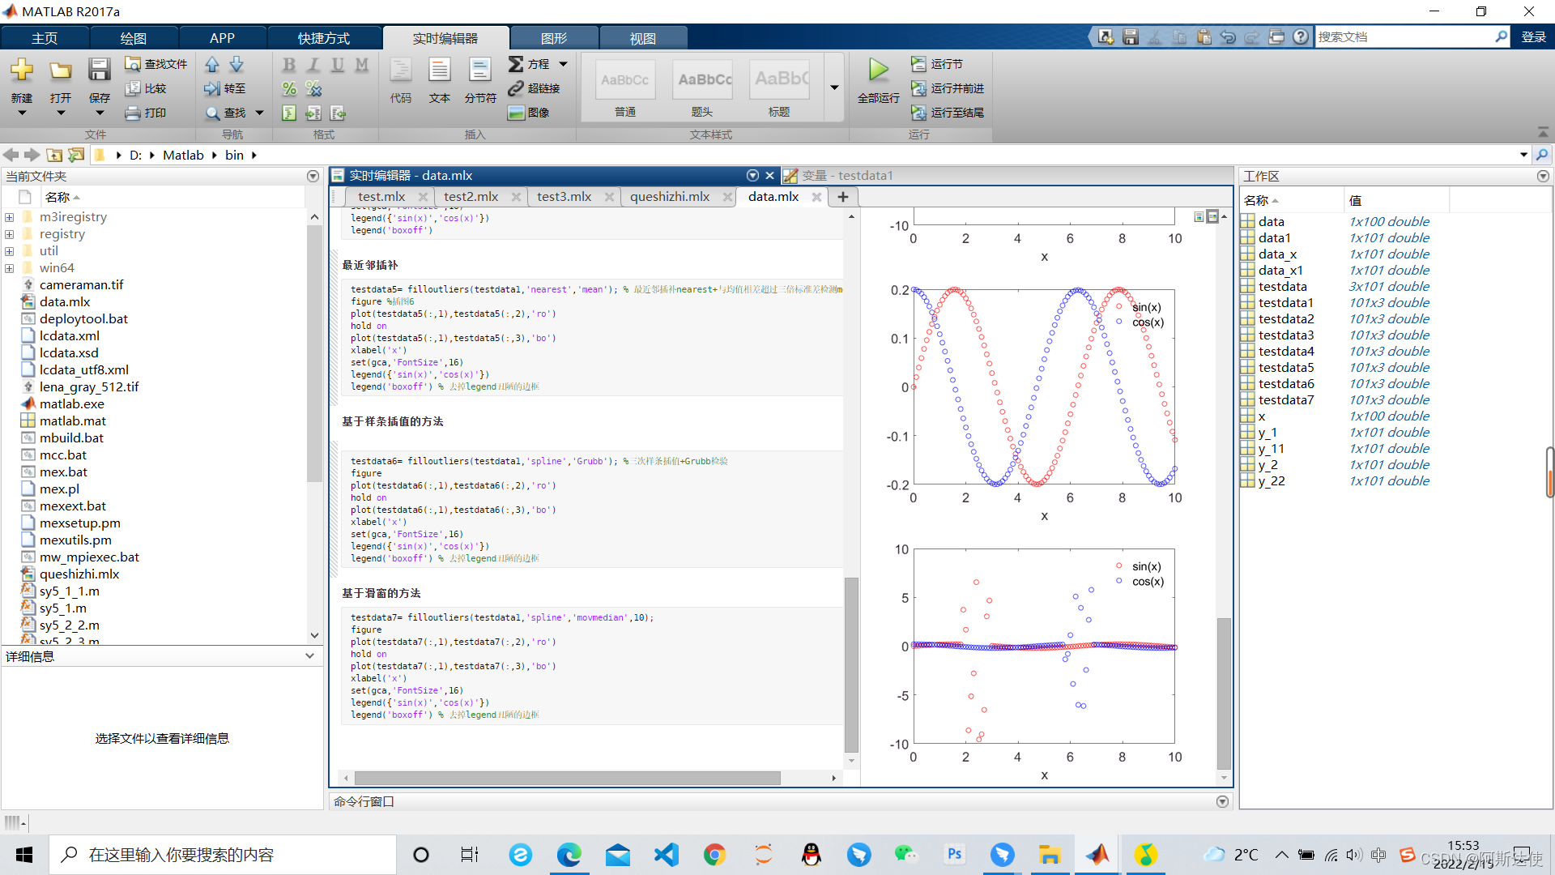This screenshot has height=875, width=1555.
Task: Click the Save (保存) floppy icon
Action: [x=99, y=70]
